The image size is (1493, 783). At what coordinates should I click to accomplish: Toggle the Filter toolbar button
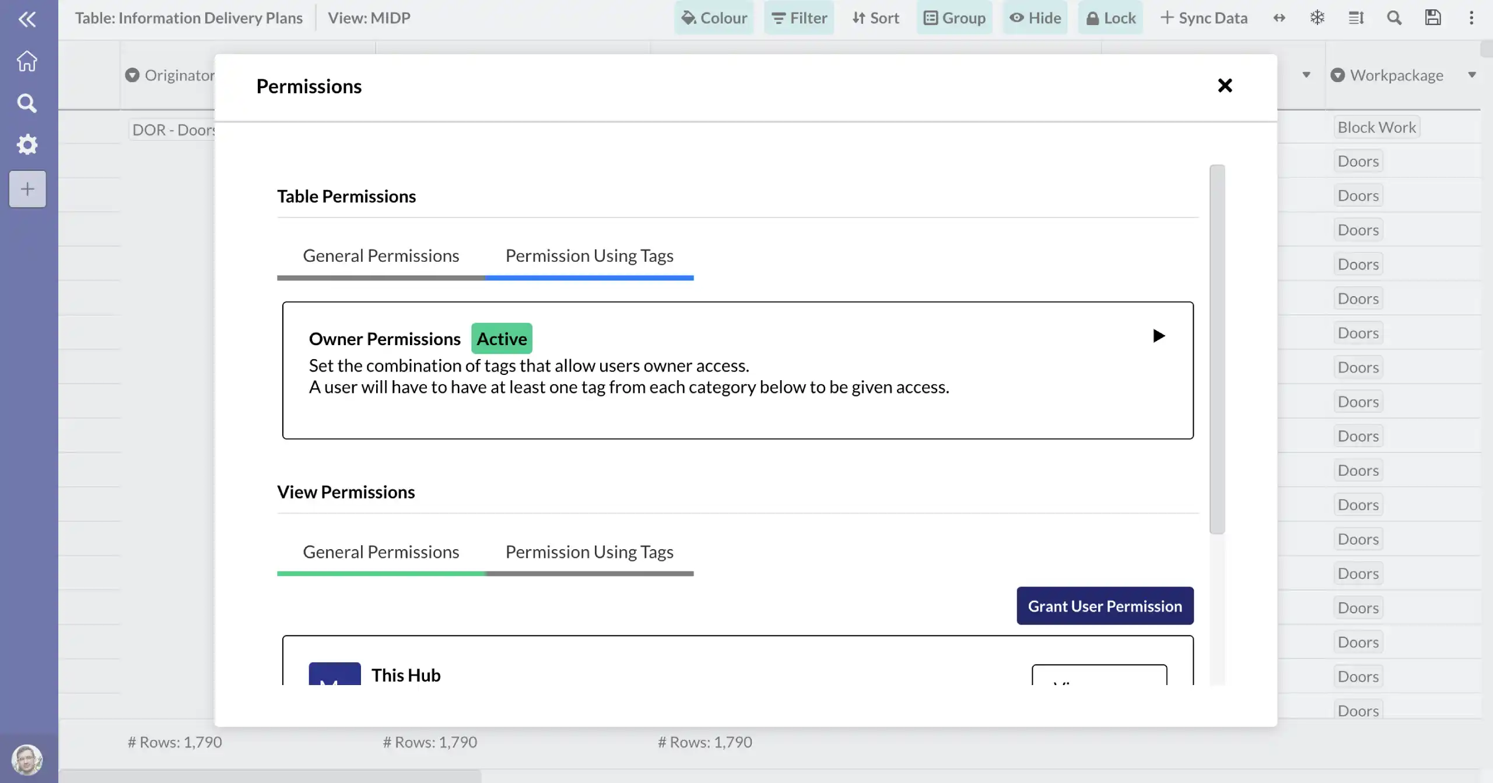point(798,17)
